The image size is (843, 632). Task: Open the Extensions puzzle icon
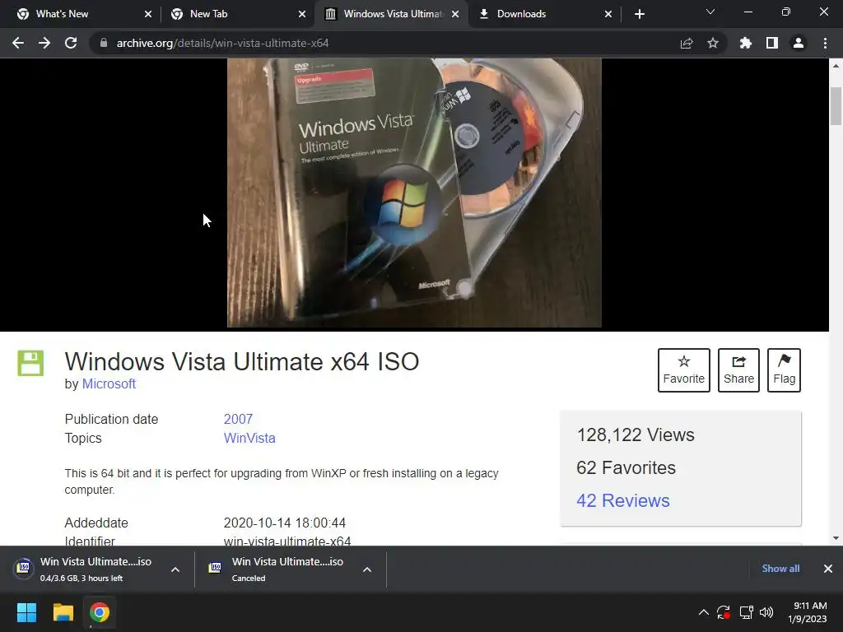(746, 43)
